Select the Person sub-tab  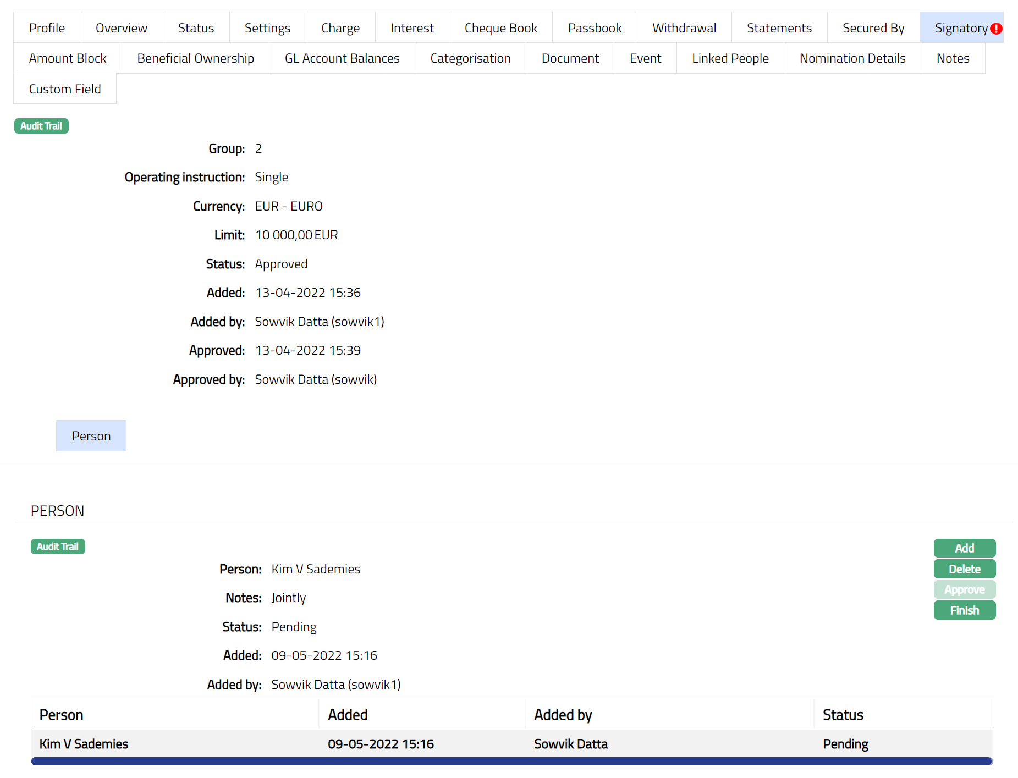click(x=91, y=436)
